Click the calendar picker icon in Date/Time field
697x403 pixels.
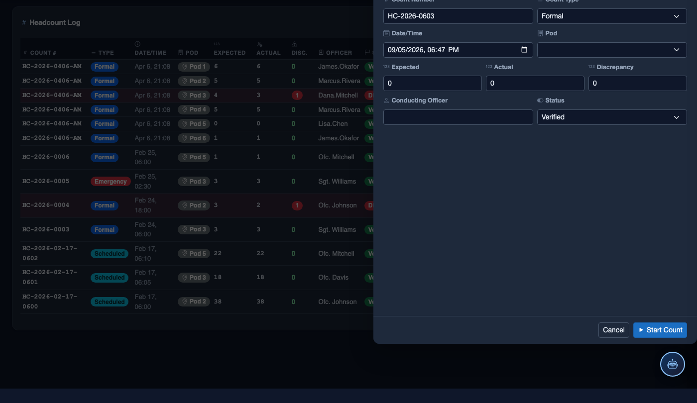point(524,50)
